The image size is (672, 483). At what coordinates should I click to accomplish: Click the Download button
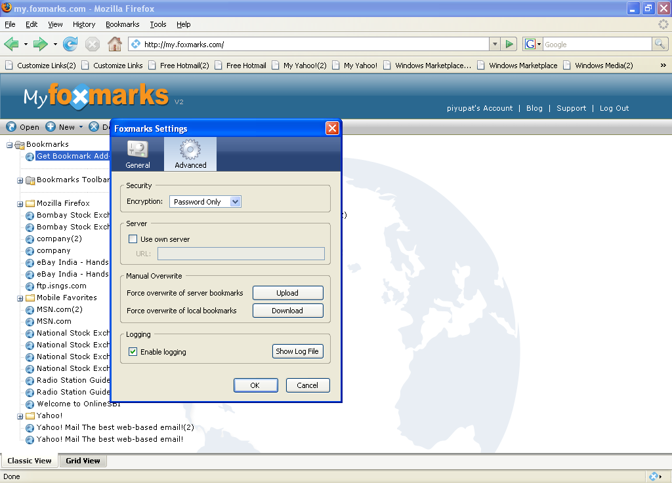287,311
